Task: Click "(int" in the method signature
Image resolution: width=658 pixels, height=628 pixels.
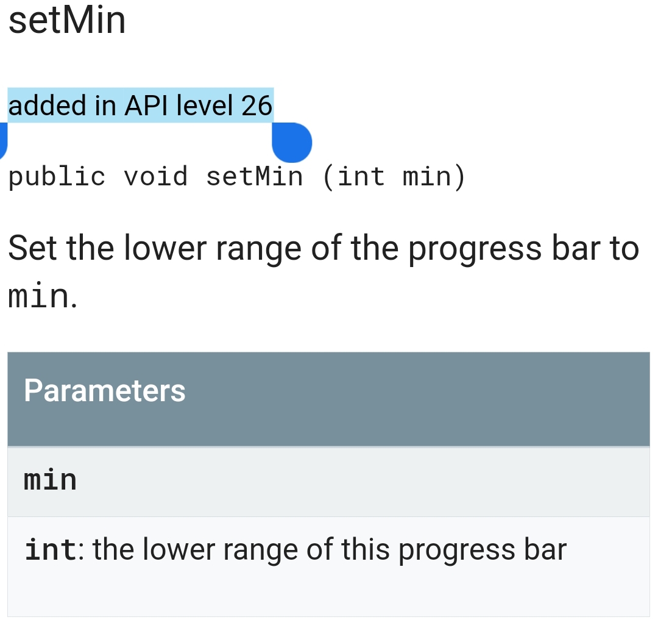Action: click(353, 177)
